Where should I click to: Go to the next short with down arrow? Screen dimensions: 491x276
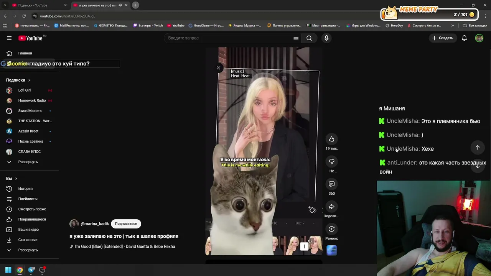[x=478, y=166]
